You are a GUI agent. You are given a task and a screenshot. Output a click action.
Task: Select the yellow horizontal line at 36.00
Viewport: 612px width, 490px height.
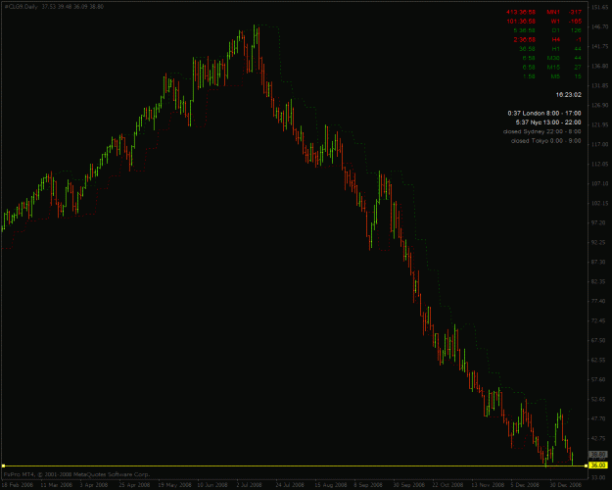[x=295, y=465]
